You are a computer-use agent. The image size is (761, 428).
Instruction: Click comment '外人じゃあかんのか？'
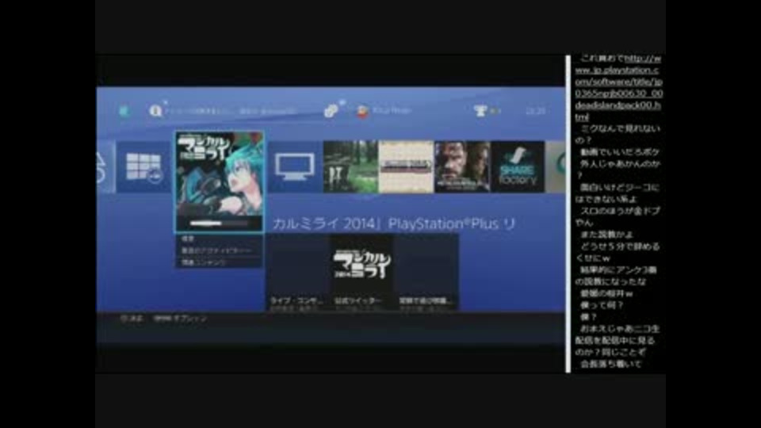coord(618,170)
